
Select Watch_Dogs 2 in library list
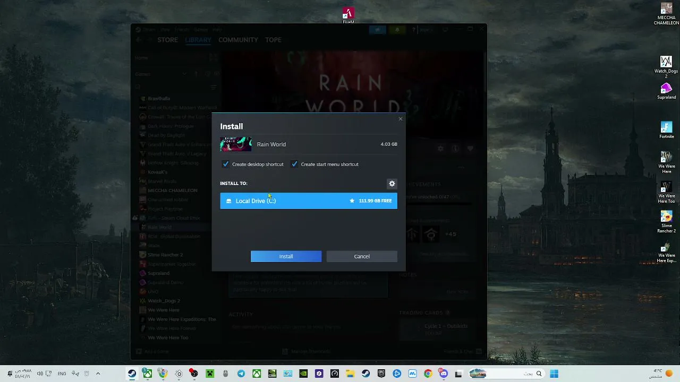click(164, 301)
